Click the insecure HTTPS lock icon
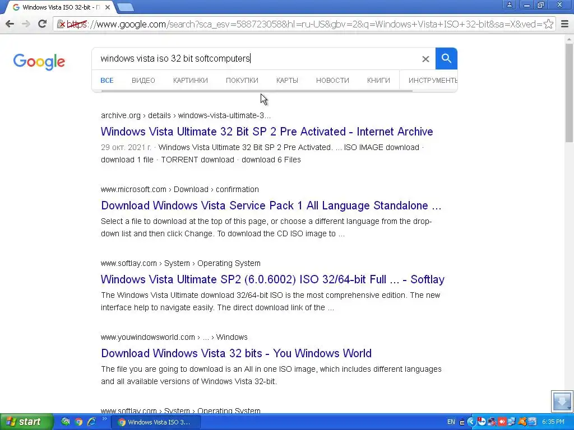The width and height of the screenshot is (574, 430). [61, 24]
